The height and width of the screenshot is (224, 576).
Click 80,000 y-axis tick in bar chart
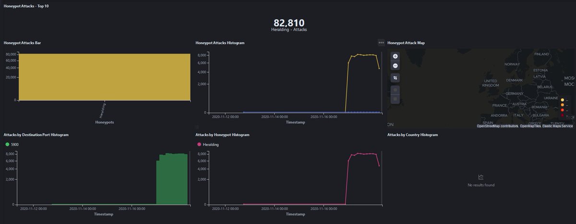tap(11, 54)
